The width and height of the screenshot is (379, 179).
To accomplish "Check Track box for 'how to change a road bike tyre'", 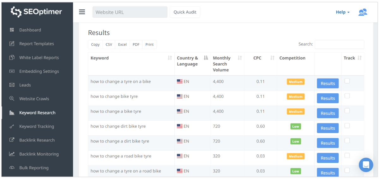I will point(347,155).
